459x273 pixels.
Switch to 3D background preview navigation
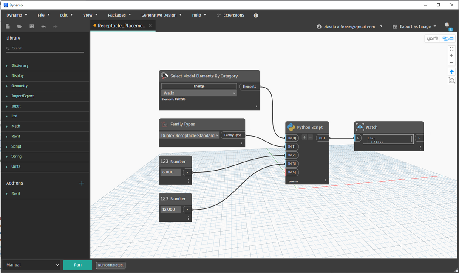click(x=432, y=38)
